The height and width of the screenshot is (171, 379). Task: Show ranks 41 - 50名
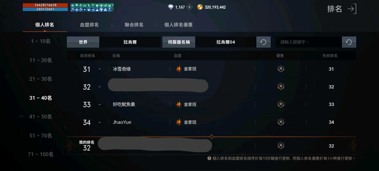(41, 117)
